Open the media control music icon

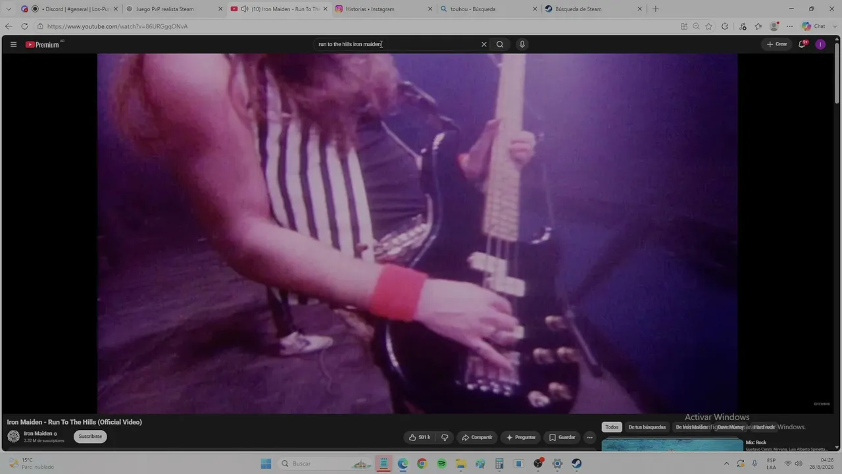[743, 26]
